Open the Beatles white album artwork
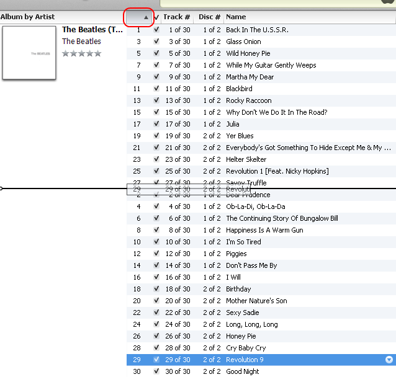The width and height of the screenshot is (396, 377). pos(29,53)
